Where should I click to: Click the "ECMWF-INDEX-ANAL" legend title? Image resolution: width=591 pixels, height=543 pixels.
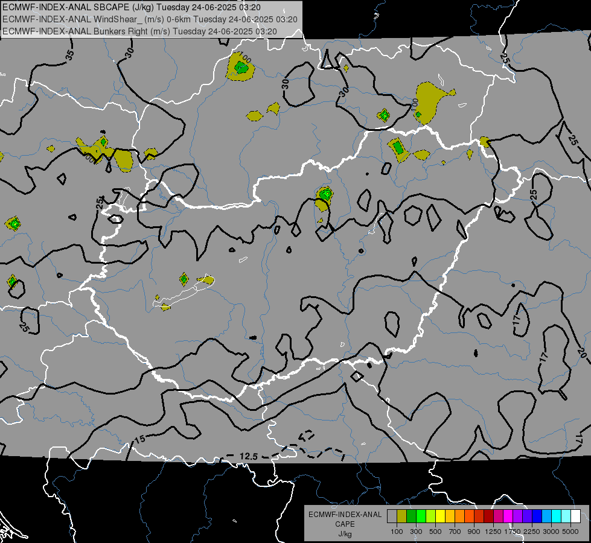[345, 515]
